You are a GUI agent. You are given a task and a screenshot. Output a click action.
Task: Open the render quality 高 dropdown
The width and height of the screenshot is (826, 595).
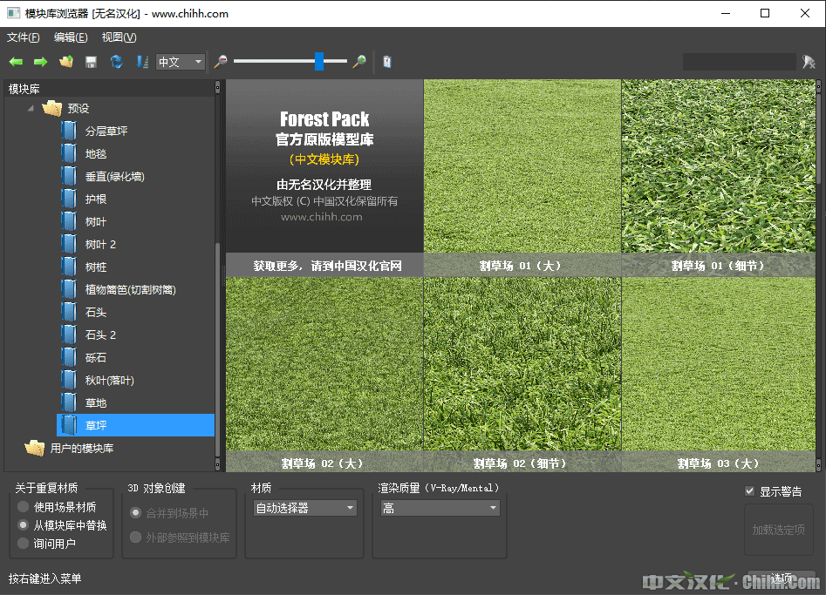click(x=440, y=508)
